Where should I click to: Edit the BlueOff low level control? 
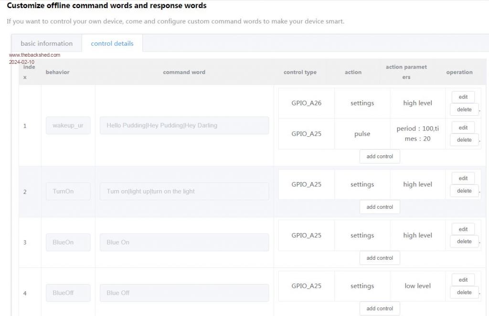463,280
